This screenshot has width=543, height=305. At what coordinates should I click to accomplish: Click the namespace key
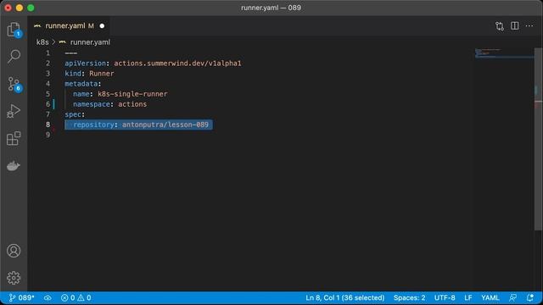[92, 104]
